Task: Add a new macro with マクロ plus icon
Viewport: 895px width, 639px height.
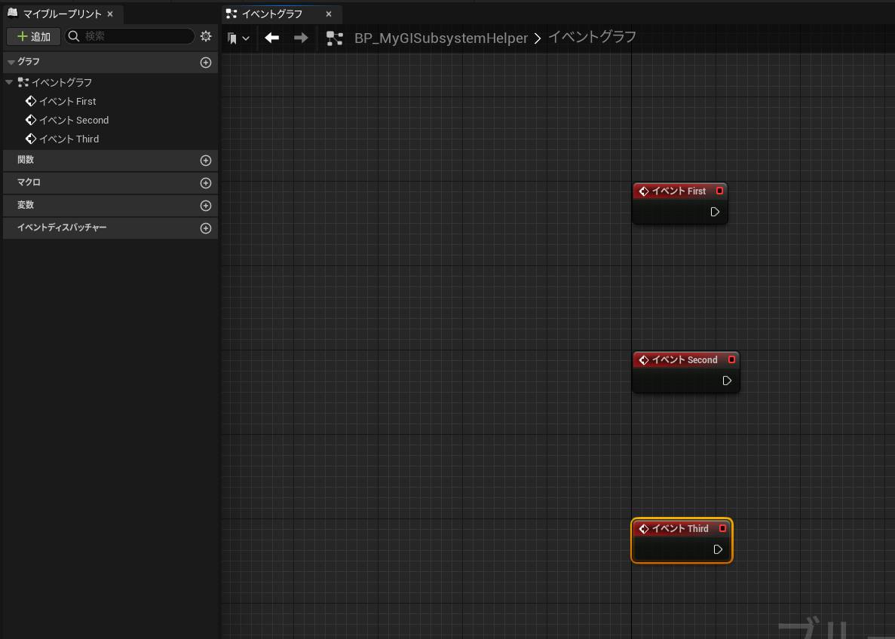Action: click(x=206, y=182)
